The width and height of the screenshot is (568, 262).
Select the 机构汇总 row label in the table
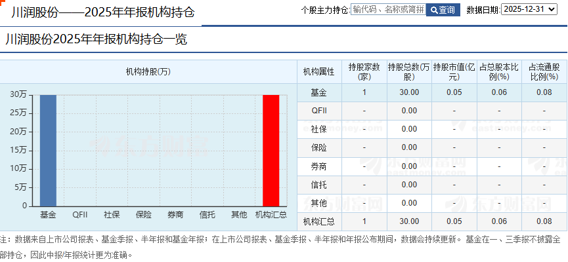click(x=318, y=221)
